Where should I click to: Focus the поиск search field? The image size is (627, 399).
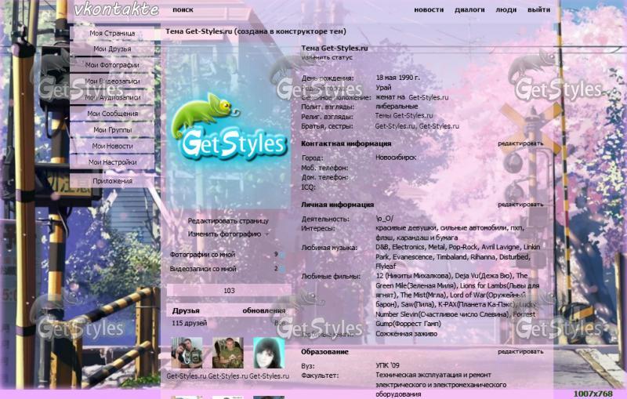183,9
